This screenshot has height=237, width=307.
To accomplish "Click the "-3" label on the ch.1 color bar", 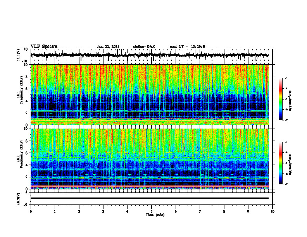I will point(286,78).
